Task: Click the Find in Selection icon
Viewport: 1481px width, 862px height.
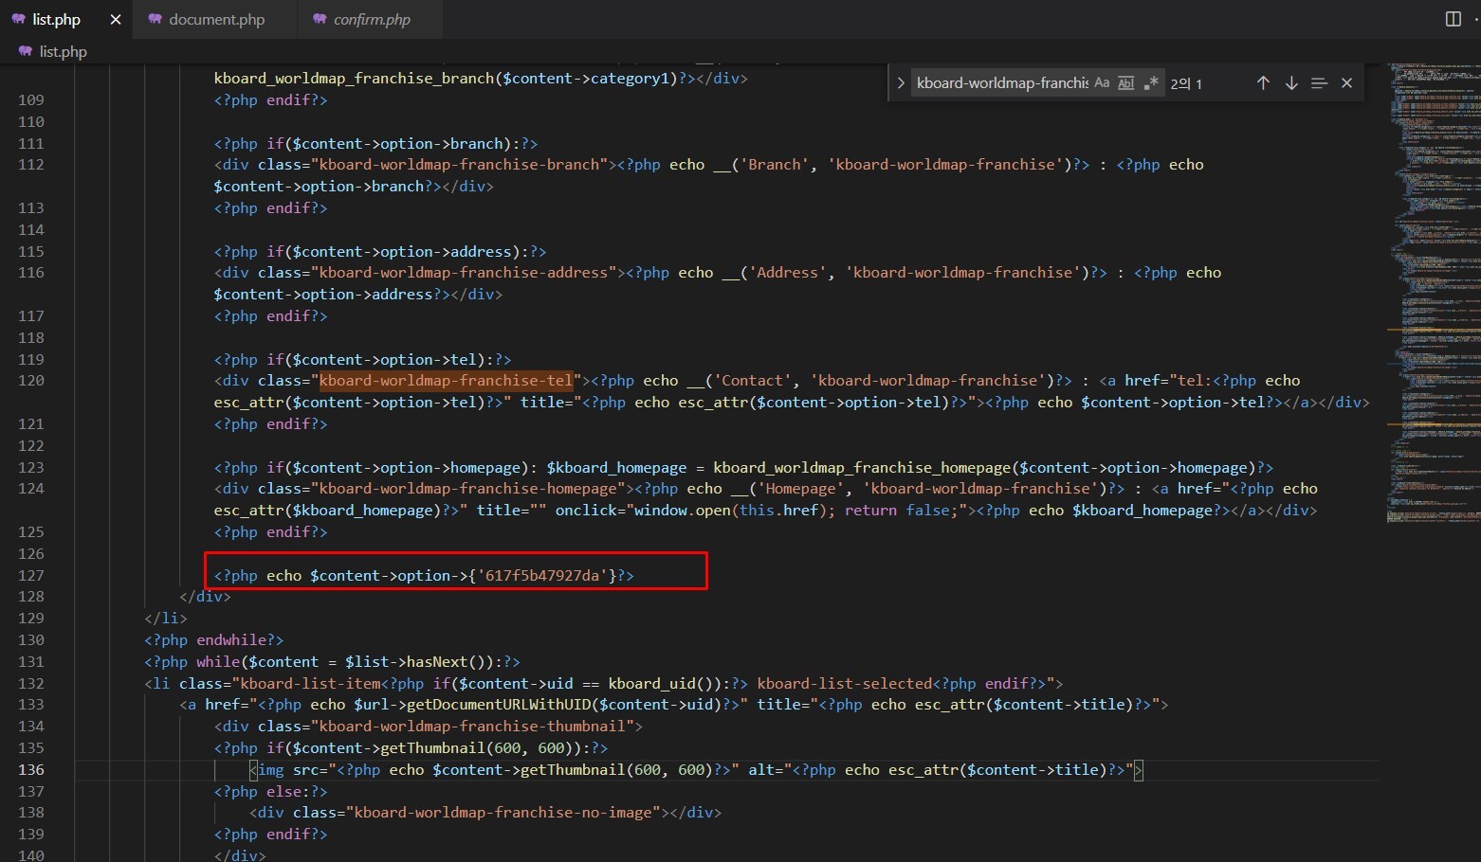Action: tap(1319, 83)
